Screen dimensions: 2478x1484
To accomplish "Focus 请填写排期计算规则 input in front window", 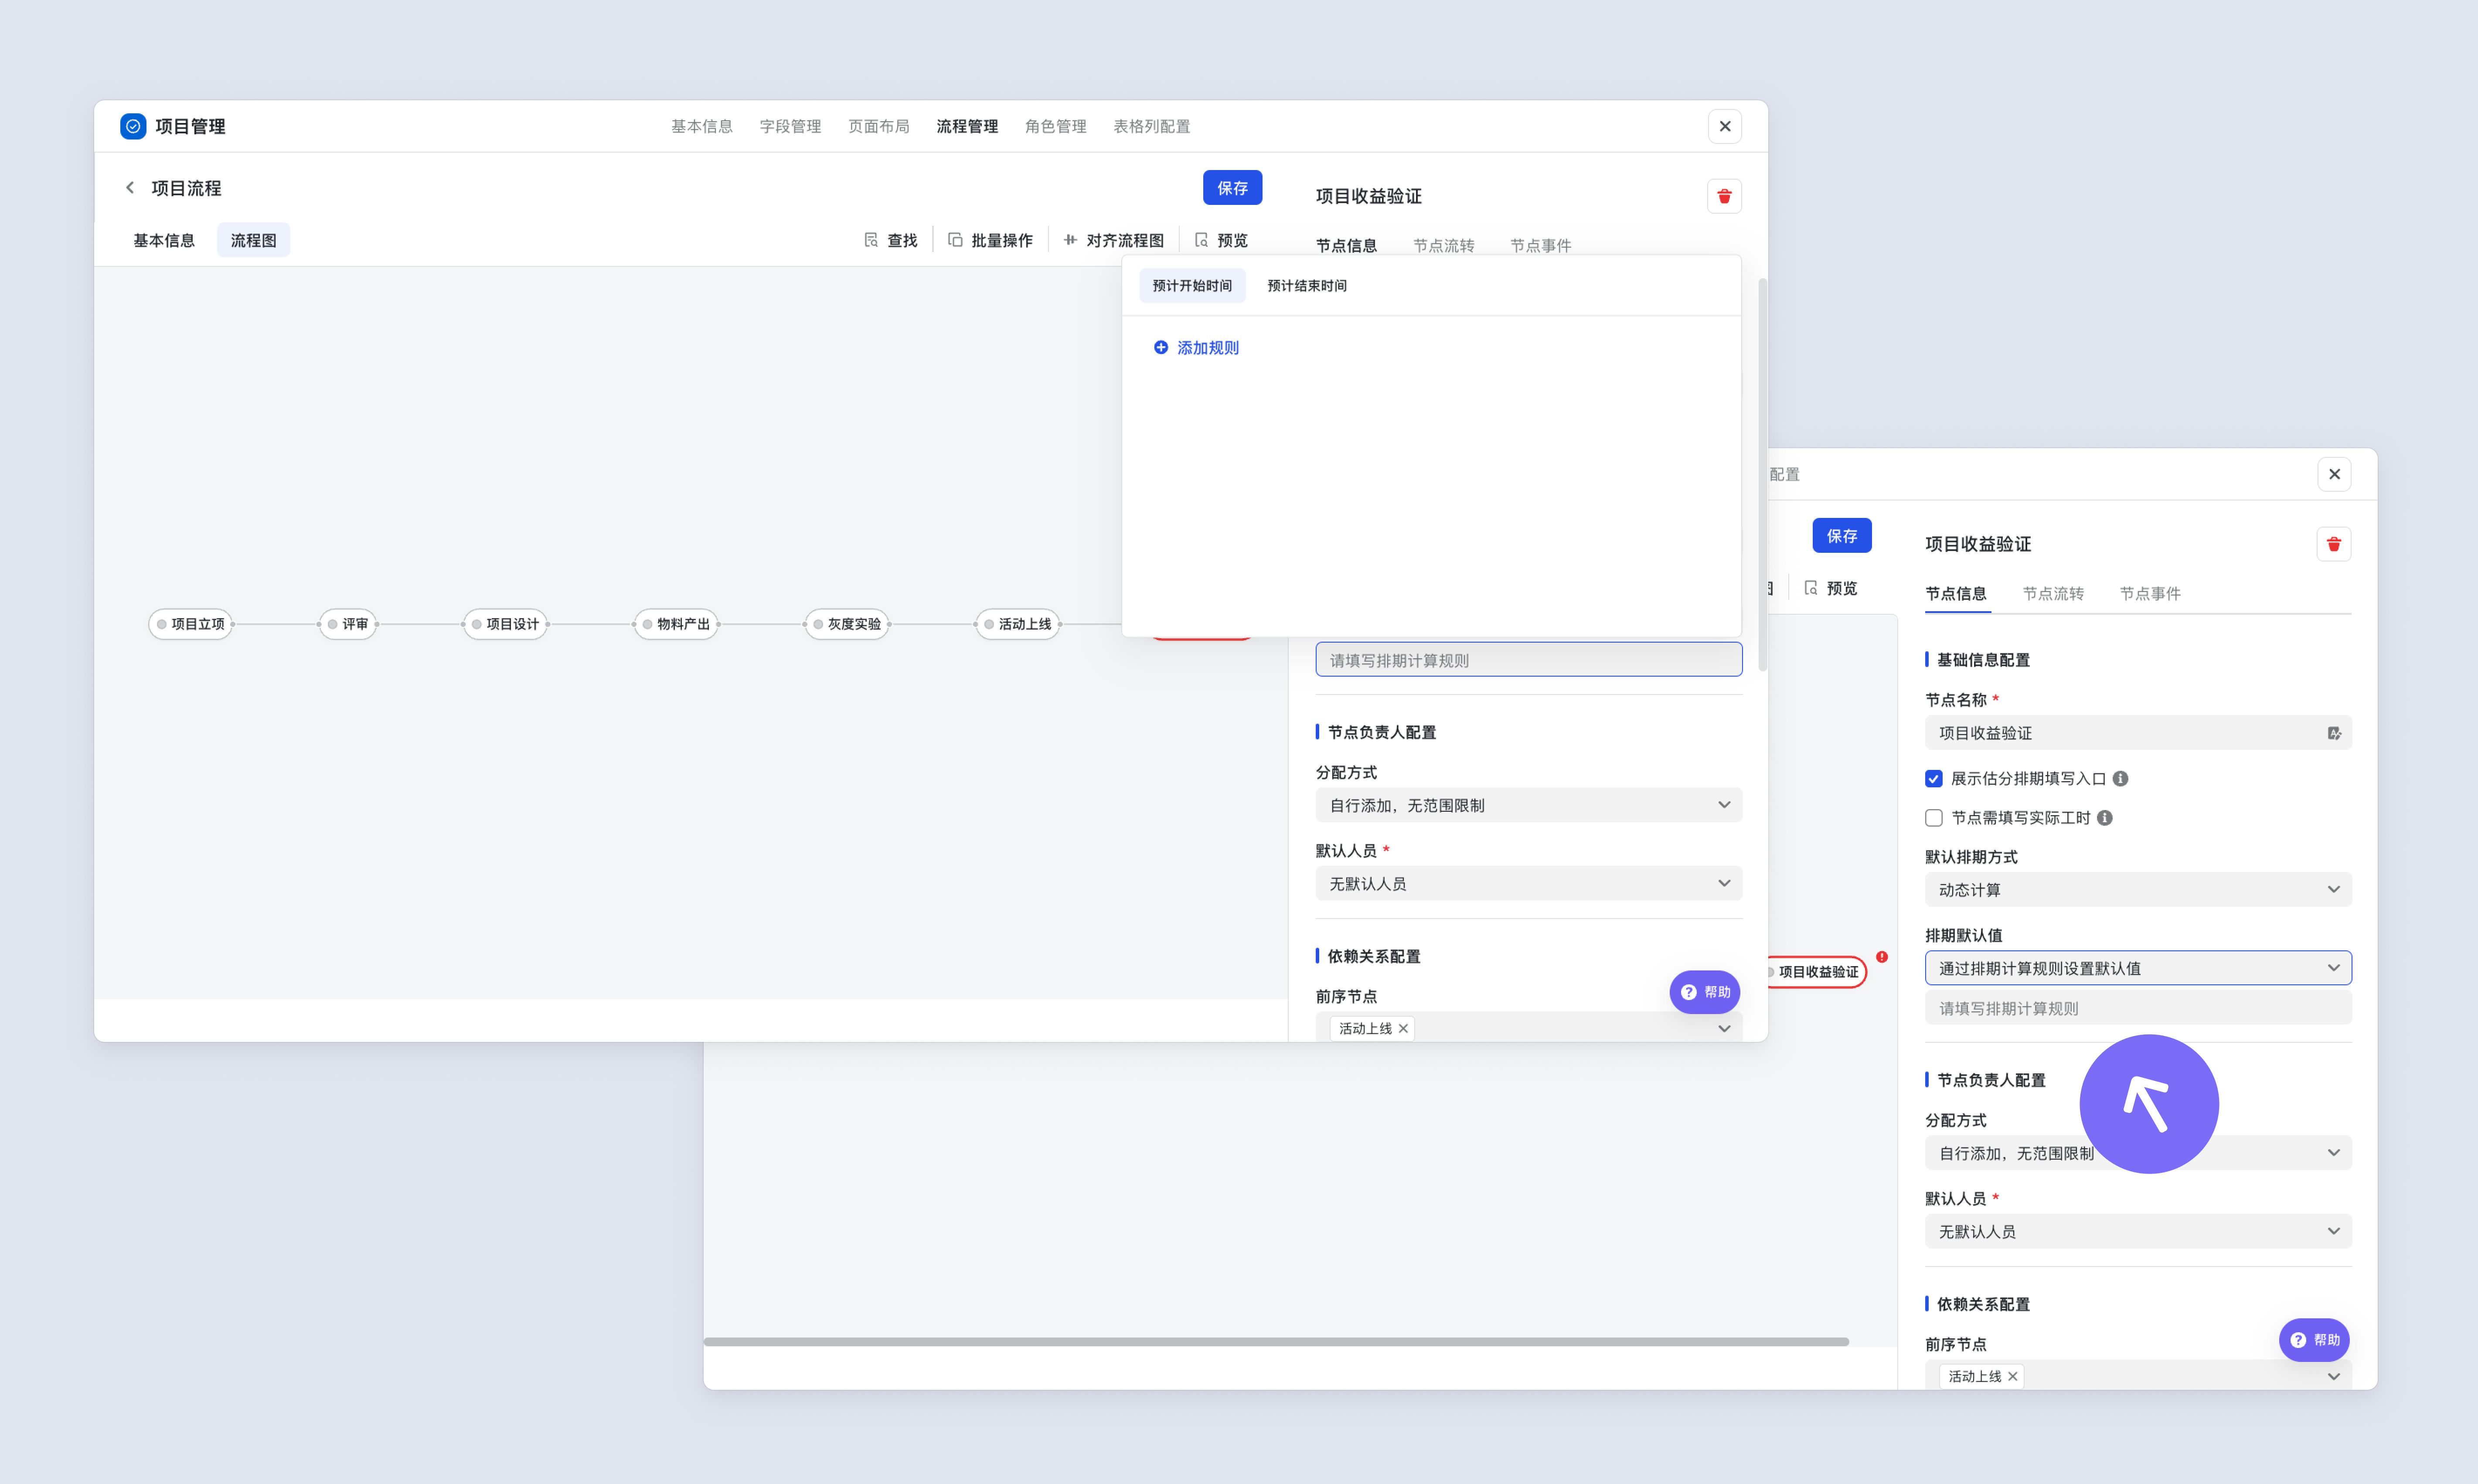I will click(x=1528, y=660).
